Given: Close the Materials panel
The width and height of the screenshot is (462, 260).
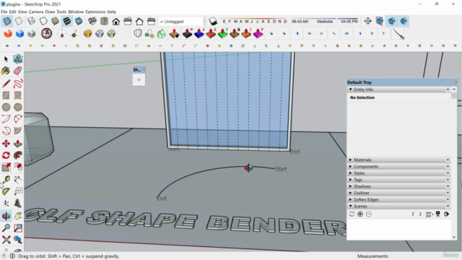Looking at the screenshot, I should click(x=448, y=160).
